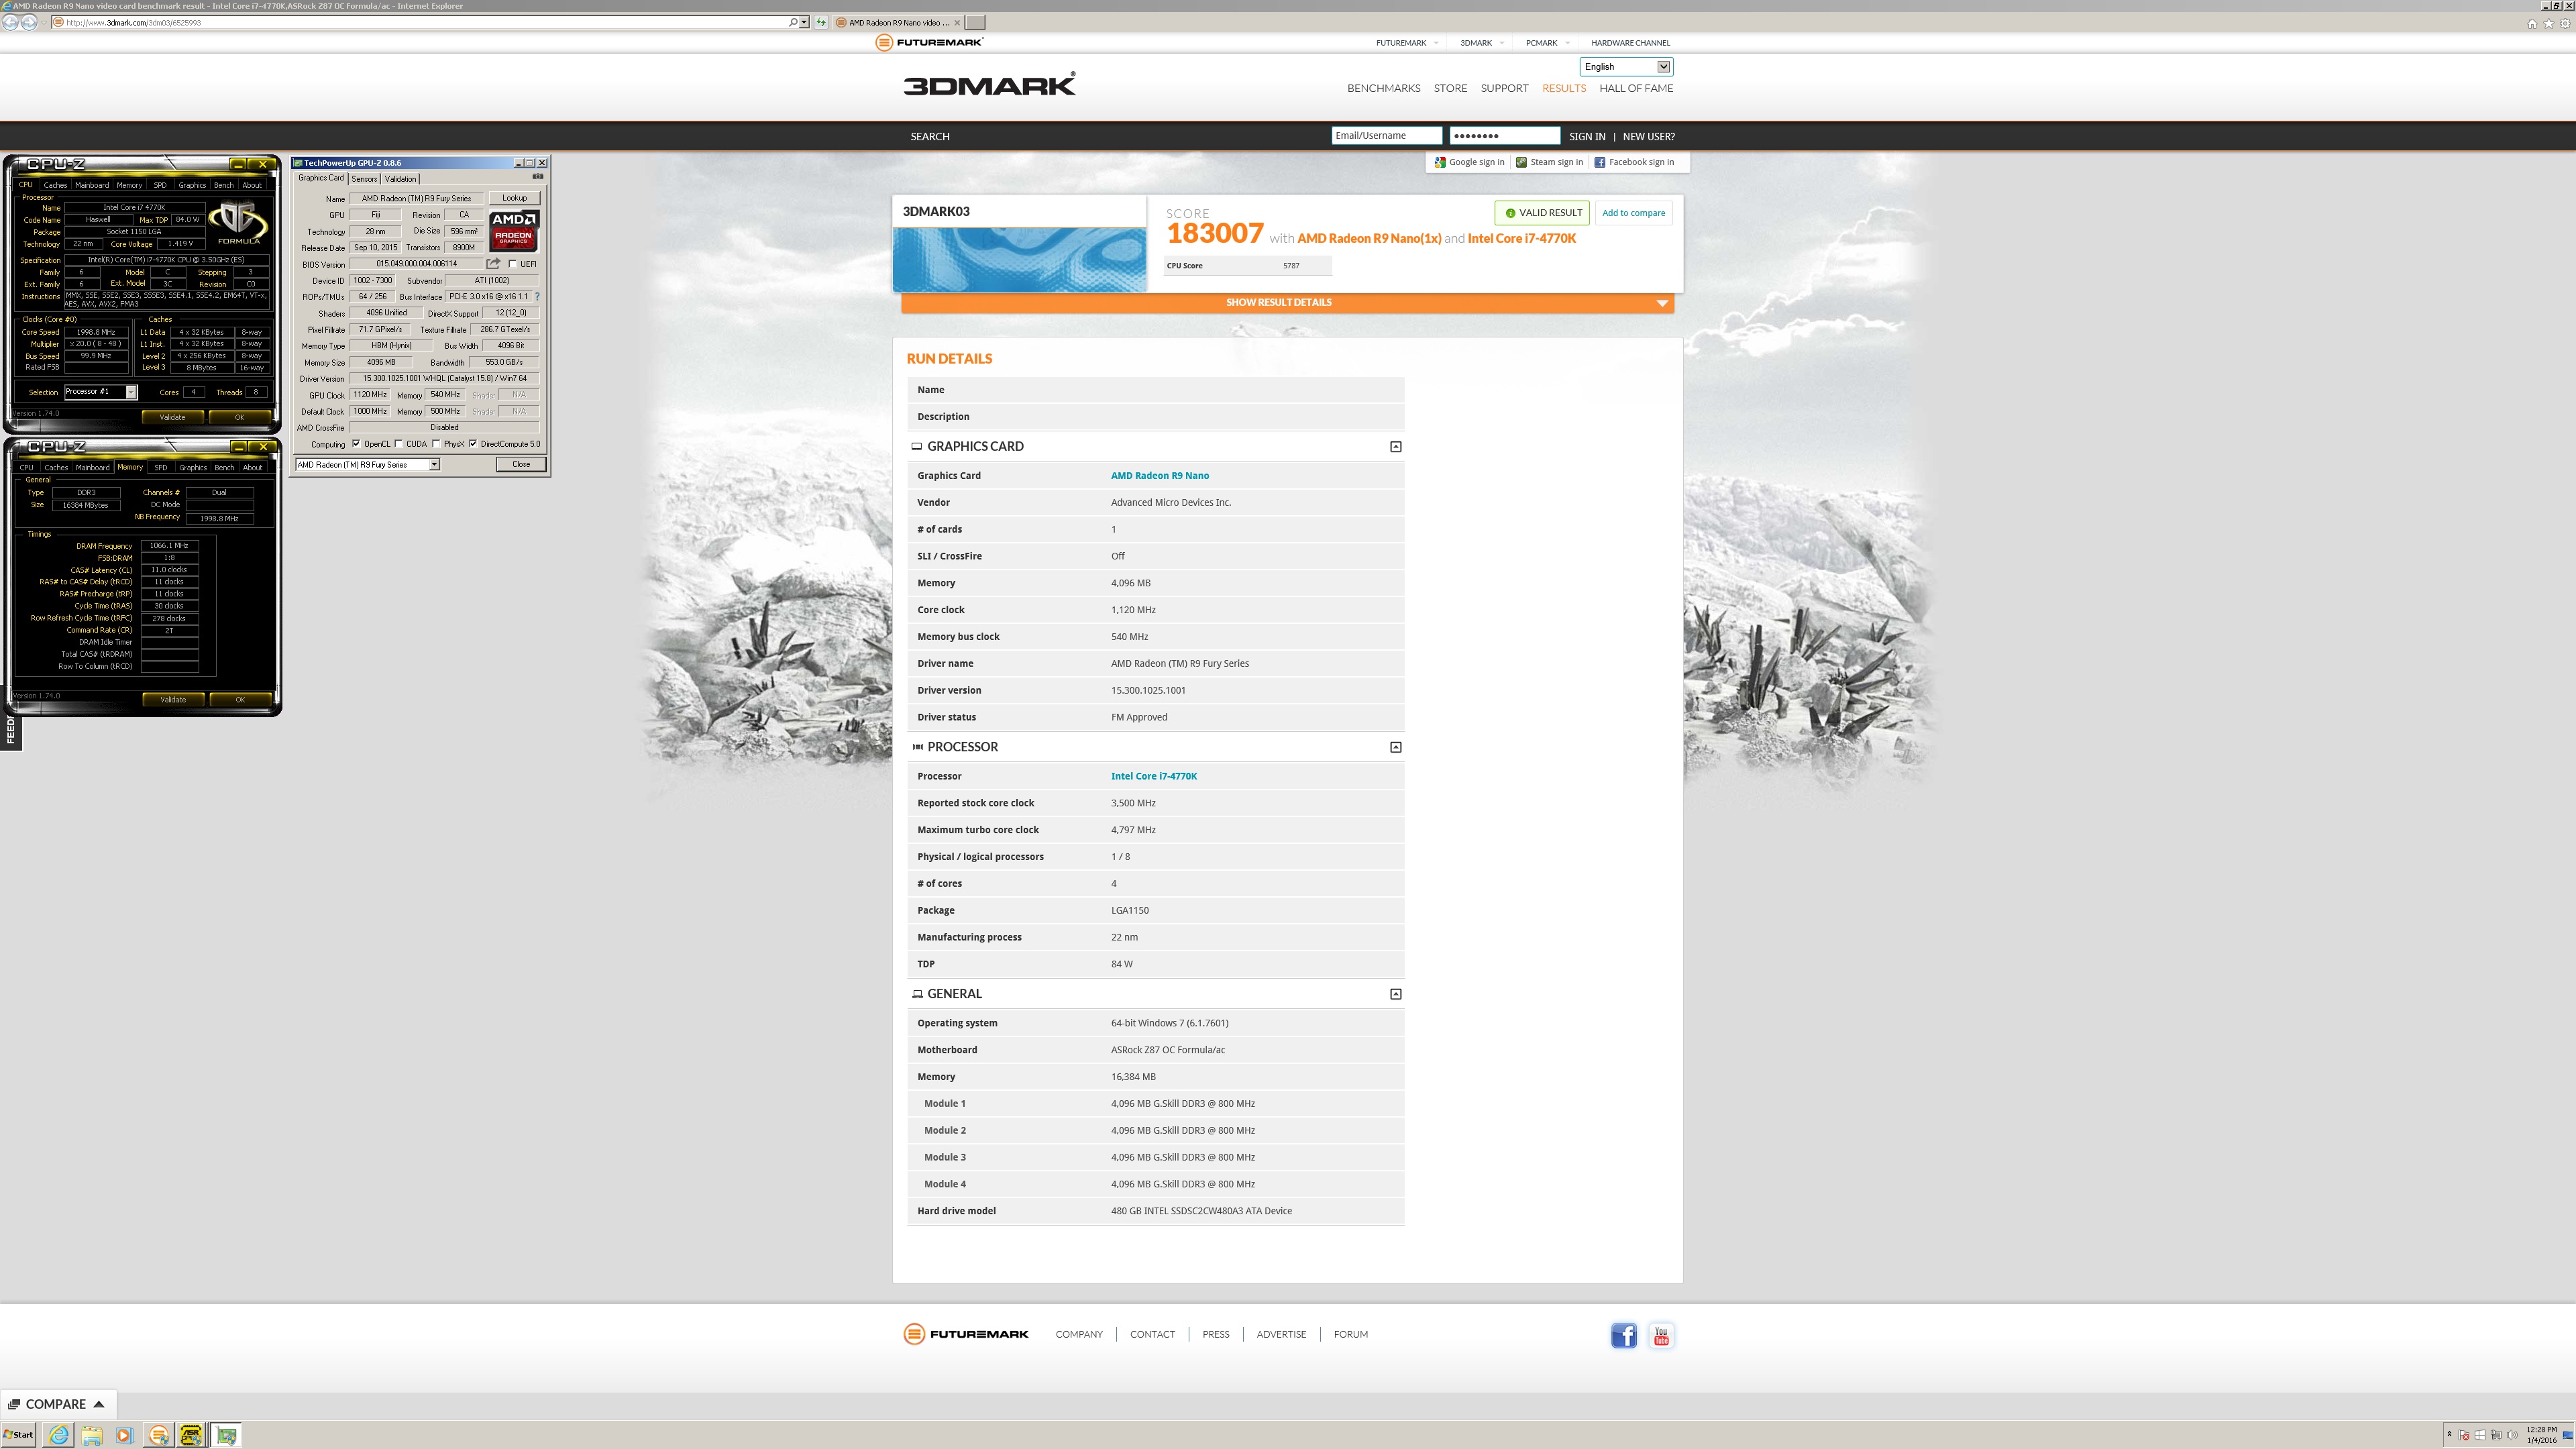This screenshot has height=1449, width=2576.
Task: Click the Windows logo tray icon
Action: 2480,1435
